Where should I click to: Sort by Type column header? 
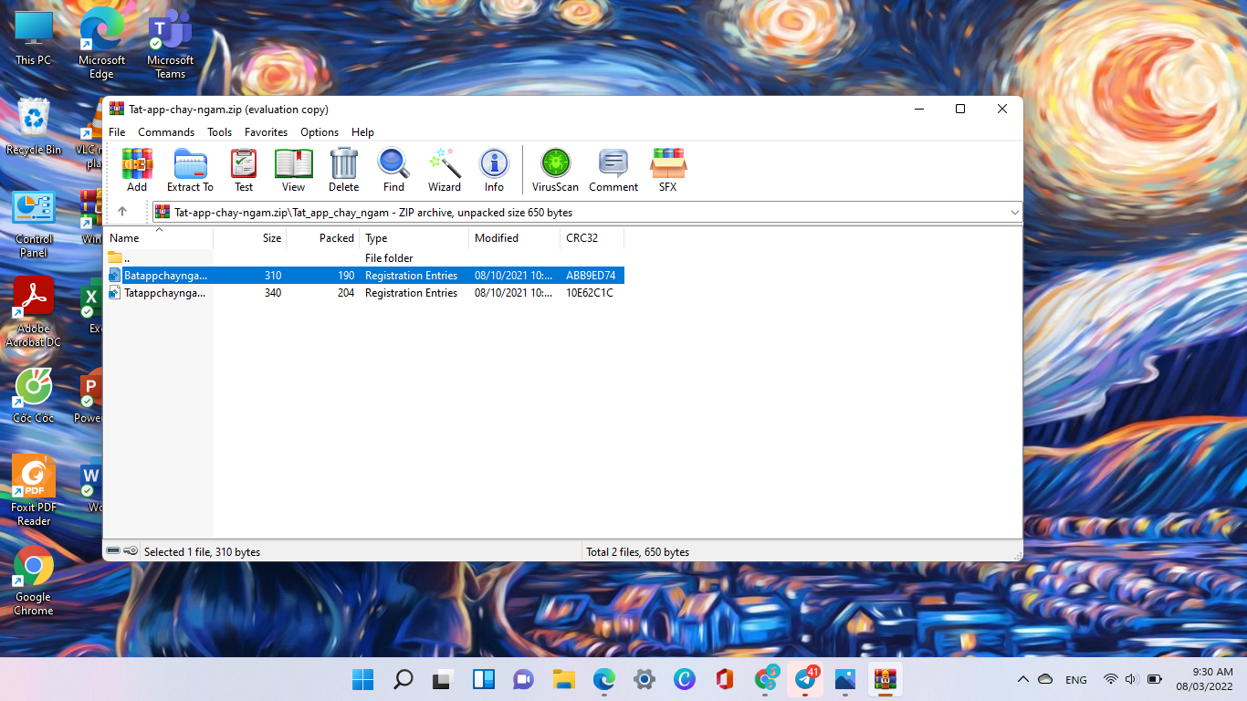[x=414, y=238]
